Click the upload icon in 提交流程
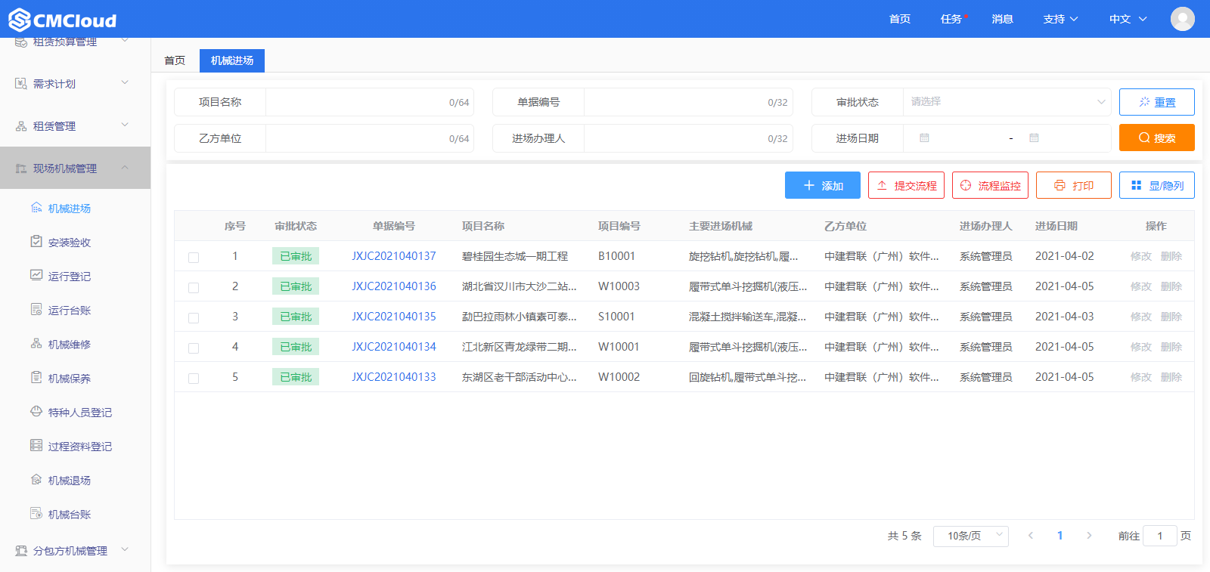The width and height of the screenshot is (1210, 572). pos(882,185)
